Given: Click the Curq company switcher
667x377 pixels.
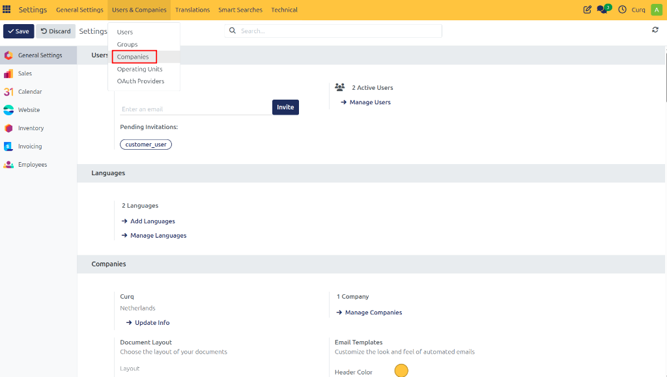Looking at the screenshot, I should click(x=638, y=10).
